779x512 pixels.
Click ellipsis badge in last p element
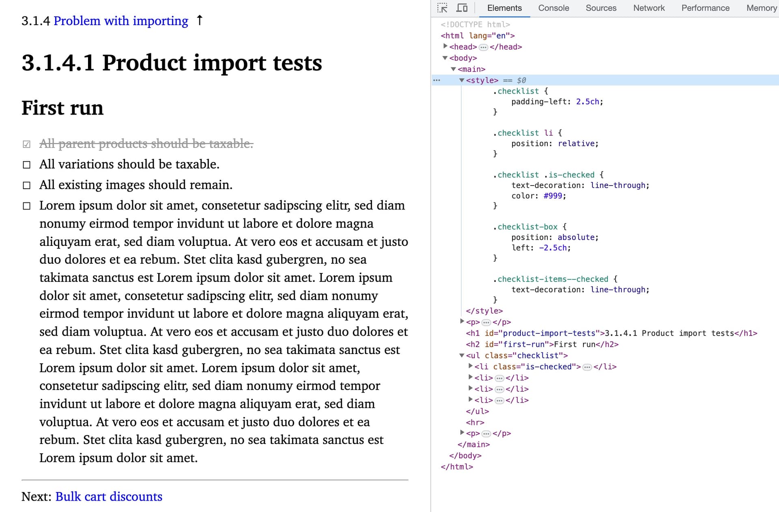(486, 434)
